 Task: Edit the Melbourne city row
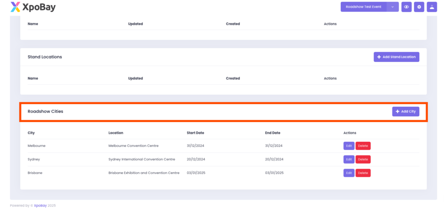tap(349, 146)
